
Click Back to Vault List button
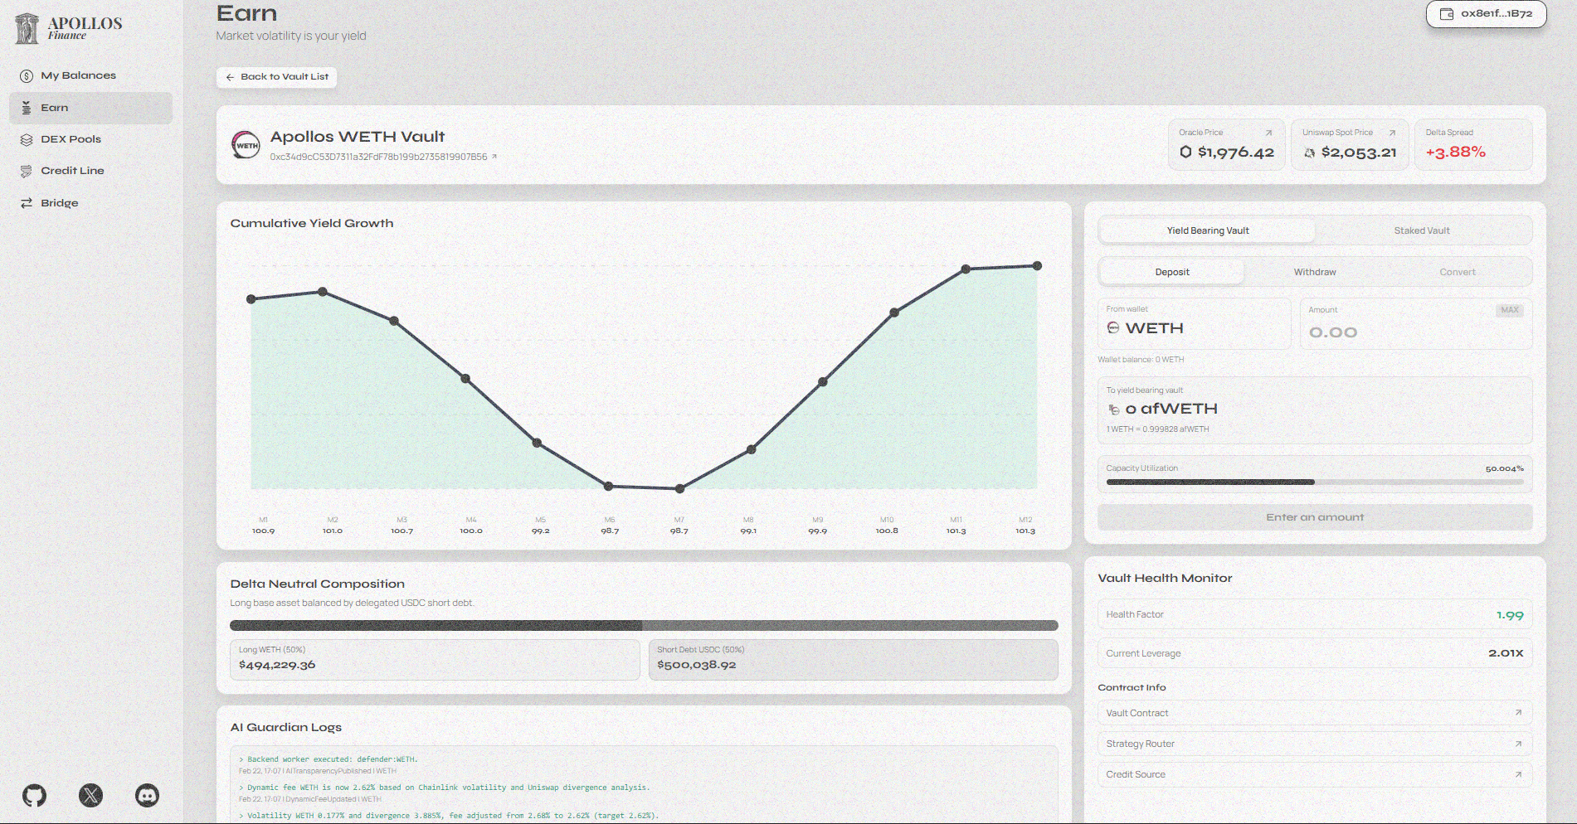276,77
